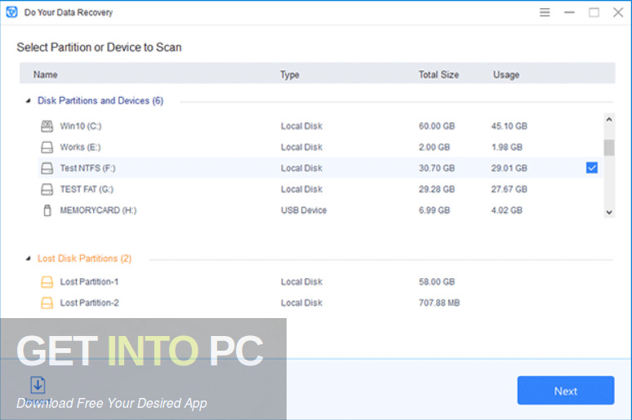Minimize the Do Your Data Recovery window
The width and height of the screenshot is (632, 420).
[x=569, y=12]
